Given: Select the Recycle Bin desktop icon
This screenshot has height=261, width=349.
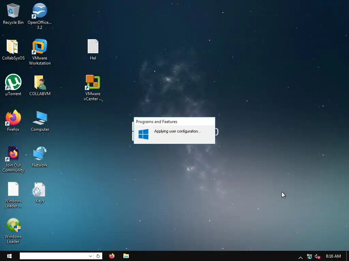Looking at the screenshot, I should point(13,14).
